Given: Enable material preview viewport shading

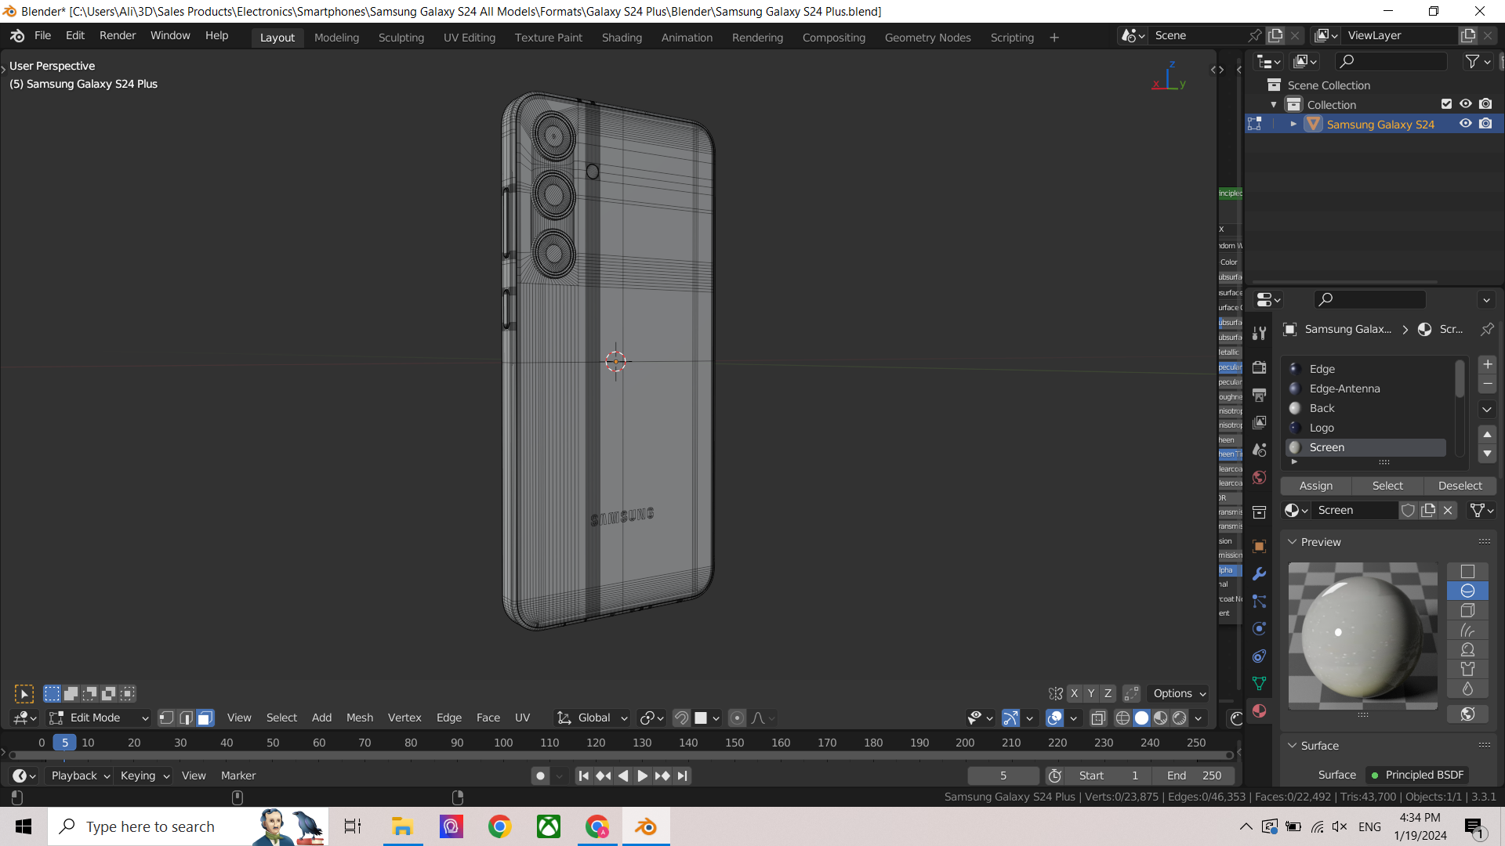Looking at the screenshot, I should pyautogui.click(x=1161, y=718).
